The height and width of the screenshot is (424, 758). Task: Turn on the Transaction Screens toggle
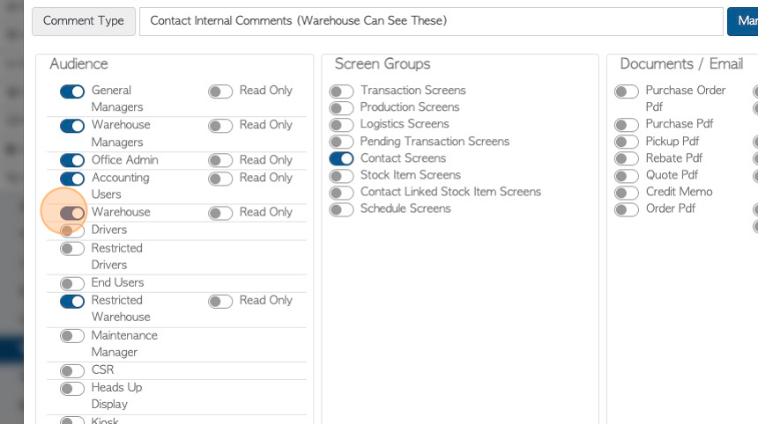coord(341,91)
